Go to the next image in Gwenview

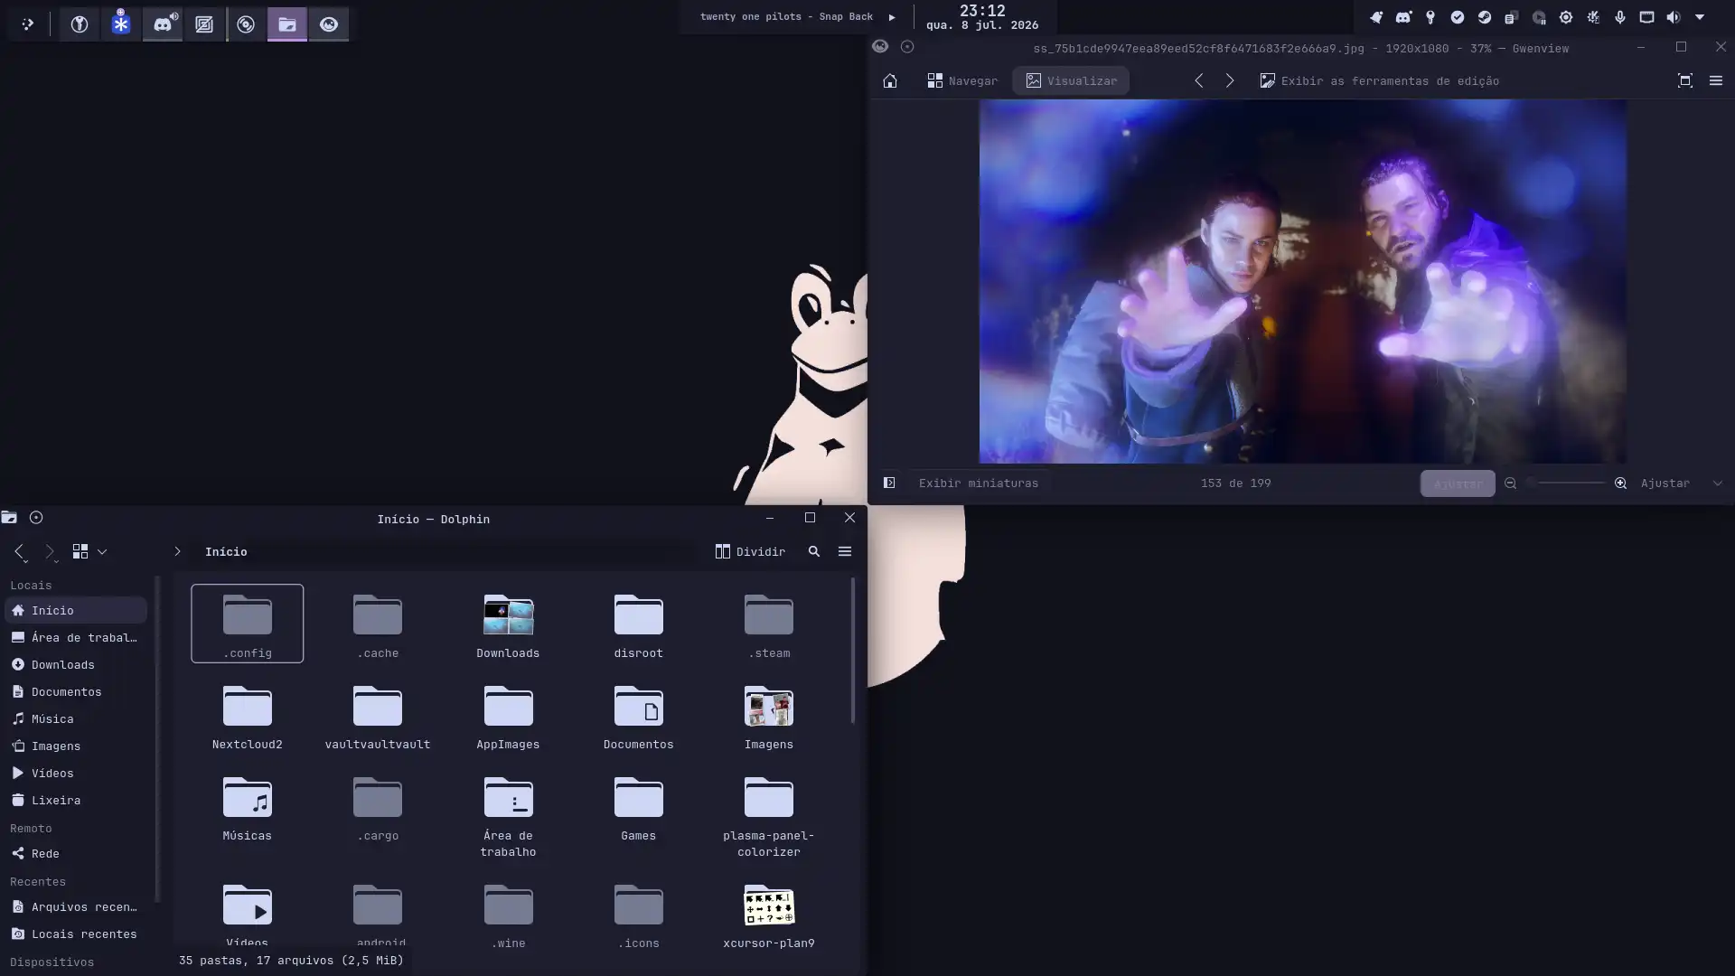(x=1230, y=80)
